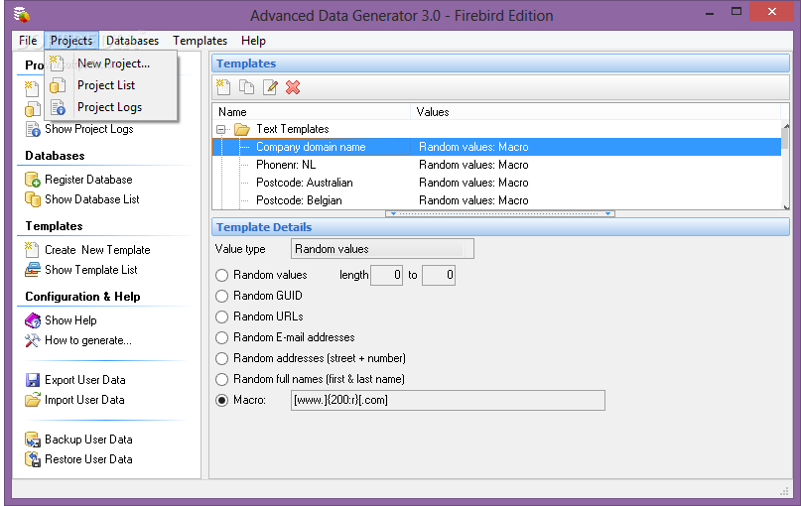
Task: Select the Postcode: Belgian template row
Action: (x=496, y=200)
